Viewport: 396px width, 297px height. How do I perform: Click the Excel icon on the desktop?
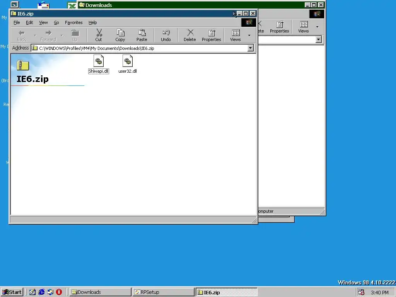pos(72,5)
